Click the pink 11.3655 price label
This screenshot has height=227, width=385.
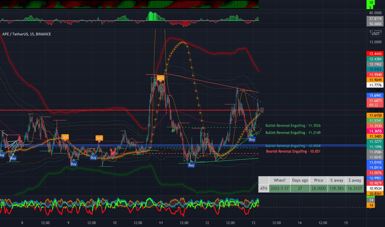[x=375, y=131]
